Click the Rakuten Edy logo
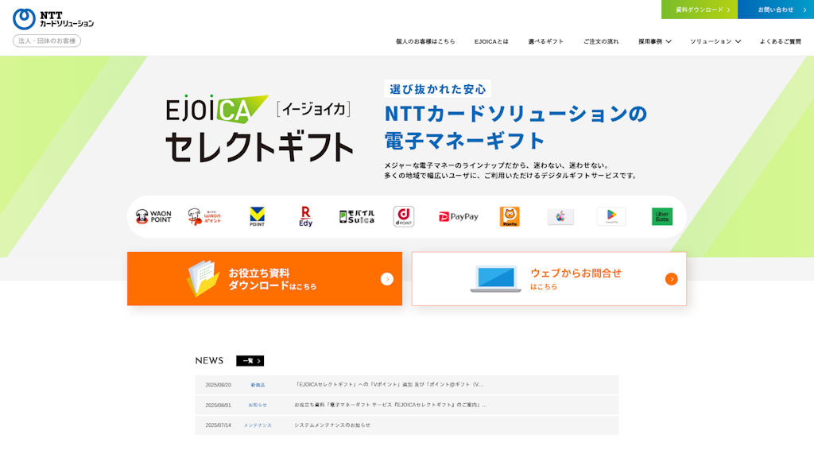 (x=305, y=216)
